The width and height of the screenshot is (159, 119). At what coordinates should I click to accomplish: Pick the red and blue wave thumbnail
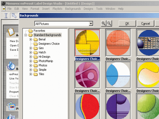pyautogui.click(x=87, y=106)
